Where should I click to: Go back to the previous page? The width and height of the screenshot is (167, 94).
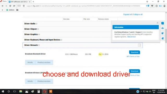tap(3, 6)
